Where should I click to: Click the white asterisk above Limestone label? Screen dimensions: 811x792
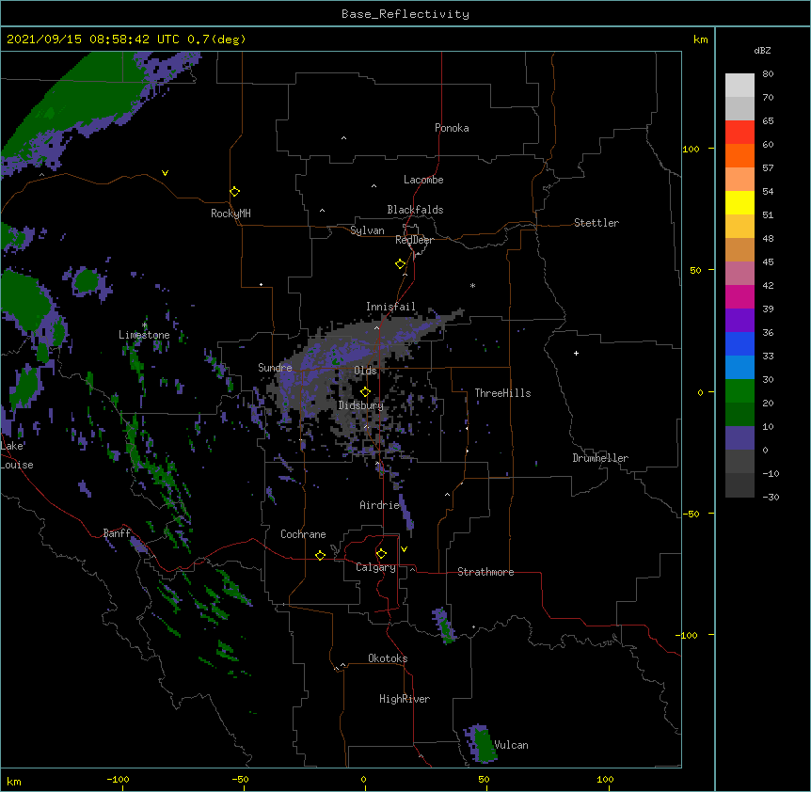pyautogui.click(x=144, y=325)
